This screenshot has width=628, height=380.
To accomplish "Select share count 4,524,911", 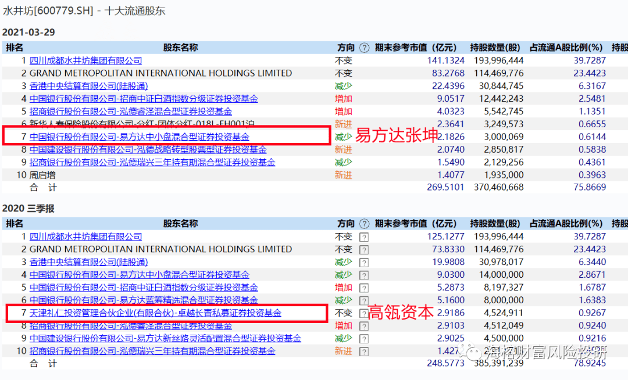I will tap(504, 313).
